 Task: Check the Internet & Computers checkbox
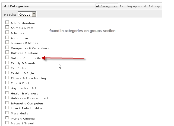click(x=7, y=103)
